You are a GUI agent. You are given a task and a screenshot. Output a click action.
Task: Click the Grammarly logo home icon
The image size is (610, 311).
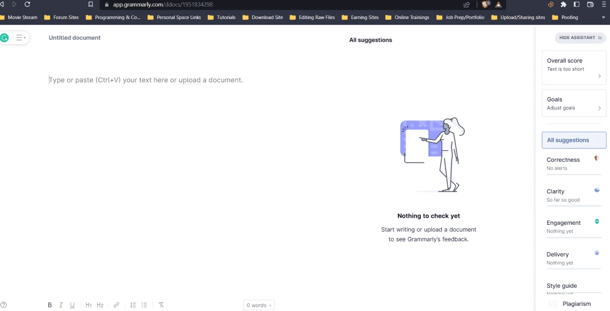coord(5,38)
